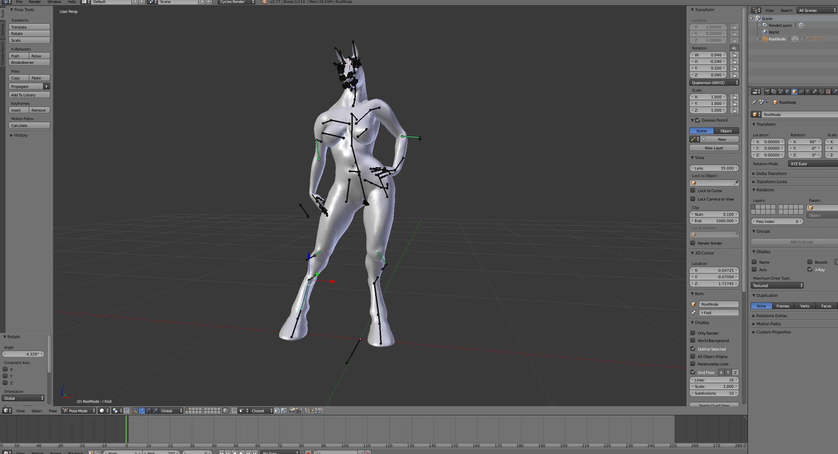Open the Render menu

coord(35,2)
